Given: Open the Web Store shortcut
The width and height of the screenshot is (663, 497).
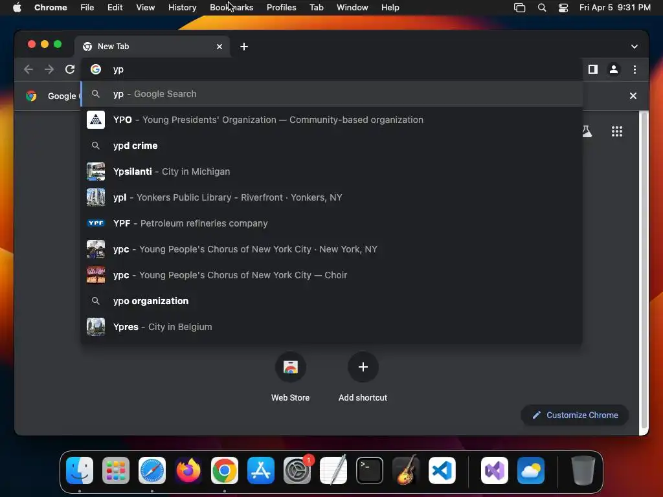Looking at the screenshot, I should (x=291, y=376).
